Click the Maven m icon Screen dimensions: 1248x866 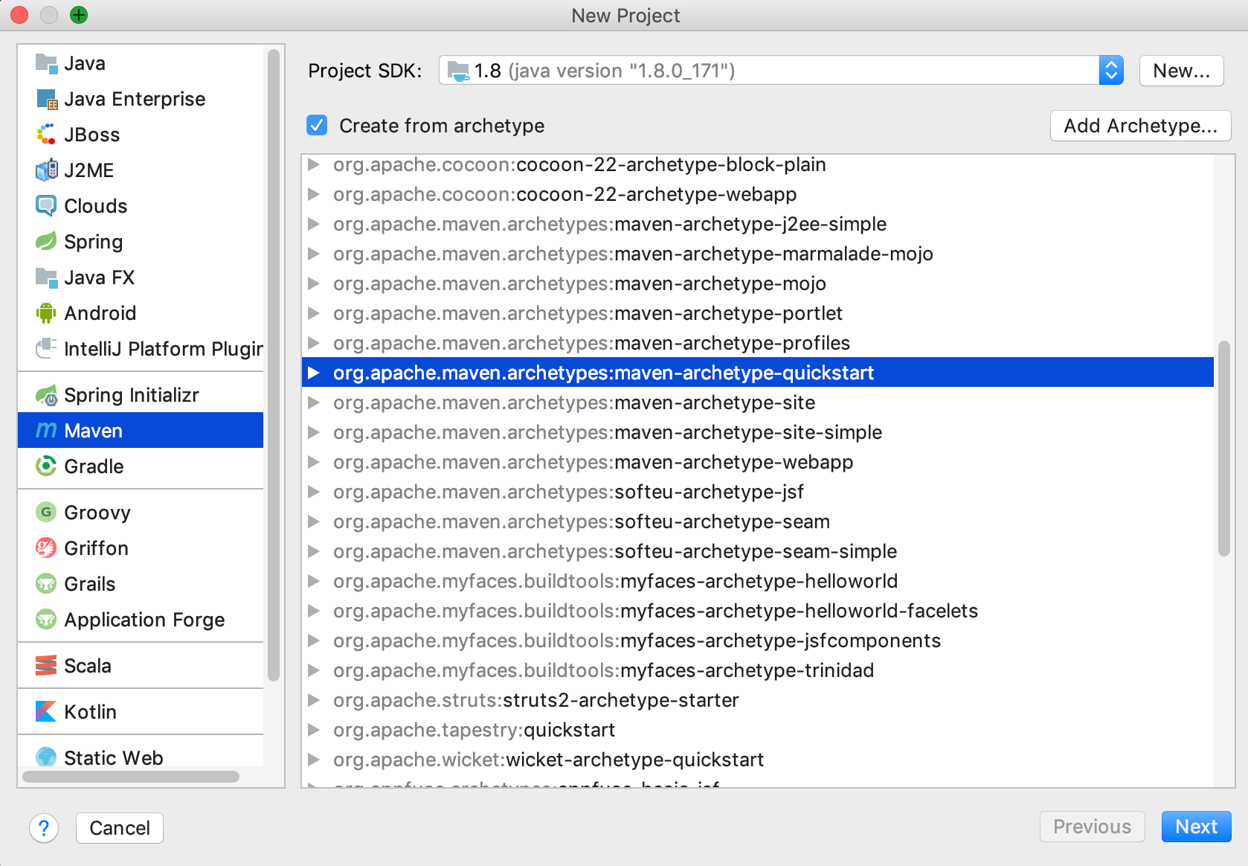coord(46,431)
